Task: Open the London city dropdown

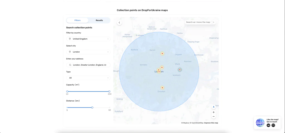Action: click(x=88, y=52)
